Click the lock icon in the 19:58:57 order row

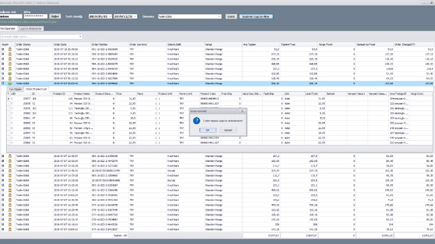pyautogui.click(x=10, y=156)
